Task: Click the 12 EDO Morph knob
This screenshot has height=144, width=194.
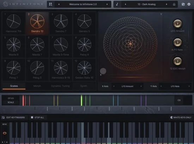Action: [x=177, y=61]
